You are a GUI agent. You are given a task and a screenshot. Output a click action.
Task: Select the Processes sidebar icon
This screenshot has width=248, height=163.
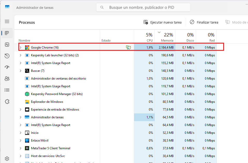[x=7, y=33]
